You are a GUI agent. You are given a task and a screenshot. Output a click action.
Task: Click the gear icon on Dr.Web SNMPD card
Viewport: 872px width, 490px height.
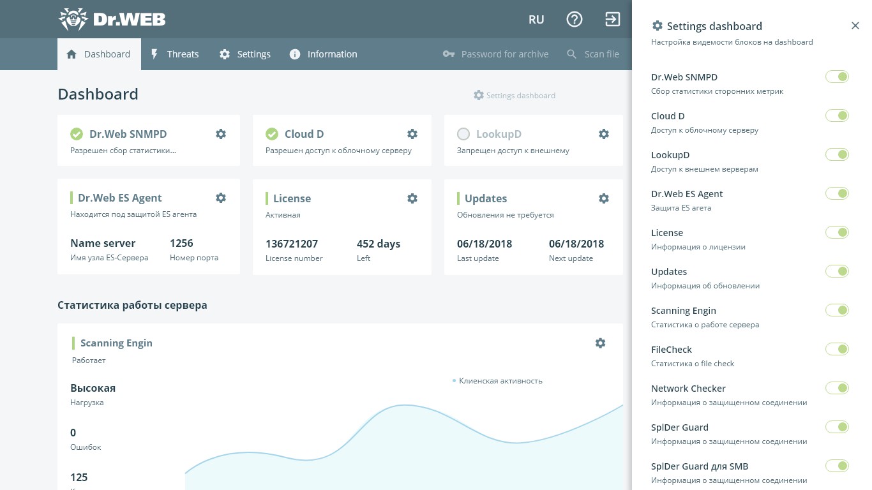pos(221,134)
